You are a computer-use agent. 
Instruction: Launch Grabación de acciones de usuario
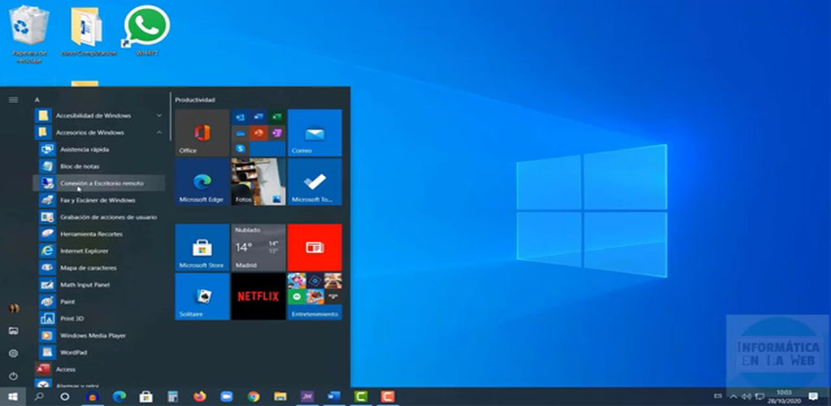pos(99,218)
